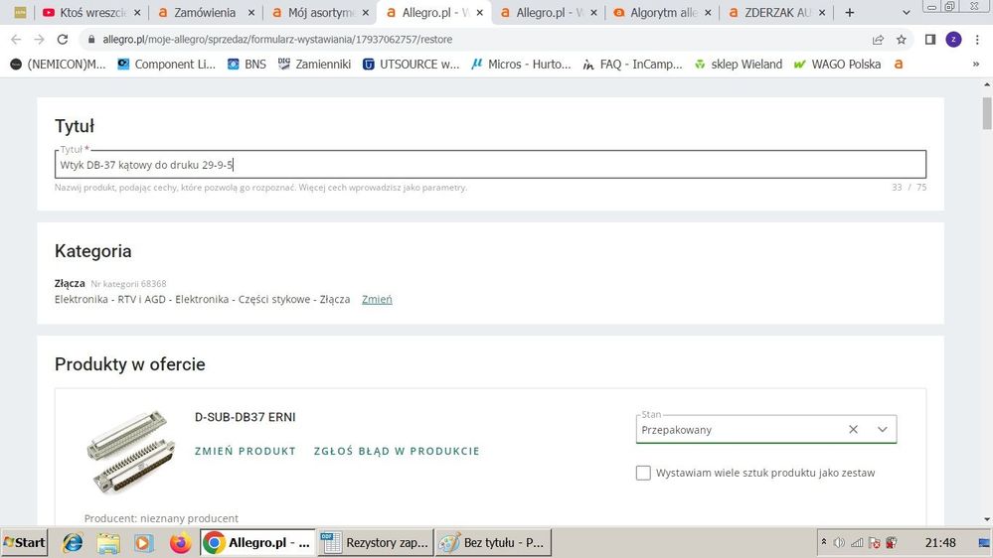Click the page vertical scrollbar
Image resolution: width=993 pixels, height=558 pixels.
[x=985, y=298]
